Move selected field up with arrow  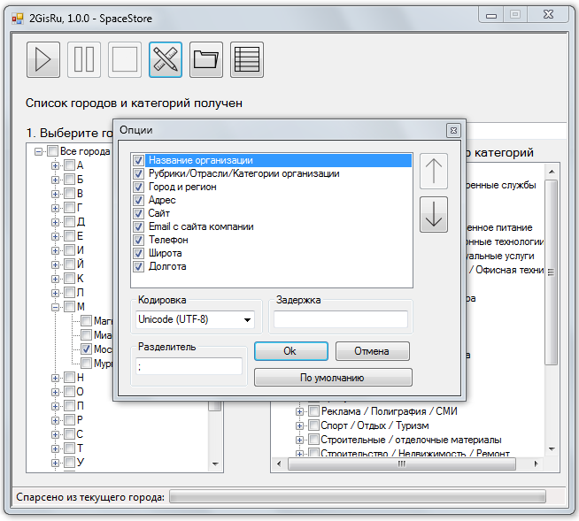click(x=434, y=172)
